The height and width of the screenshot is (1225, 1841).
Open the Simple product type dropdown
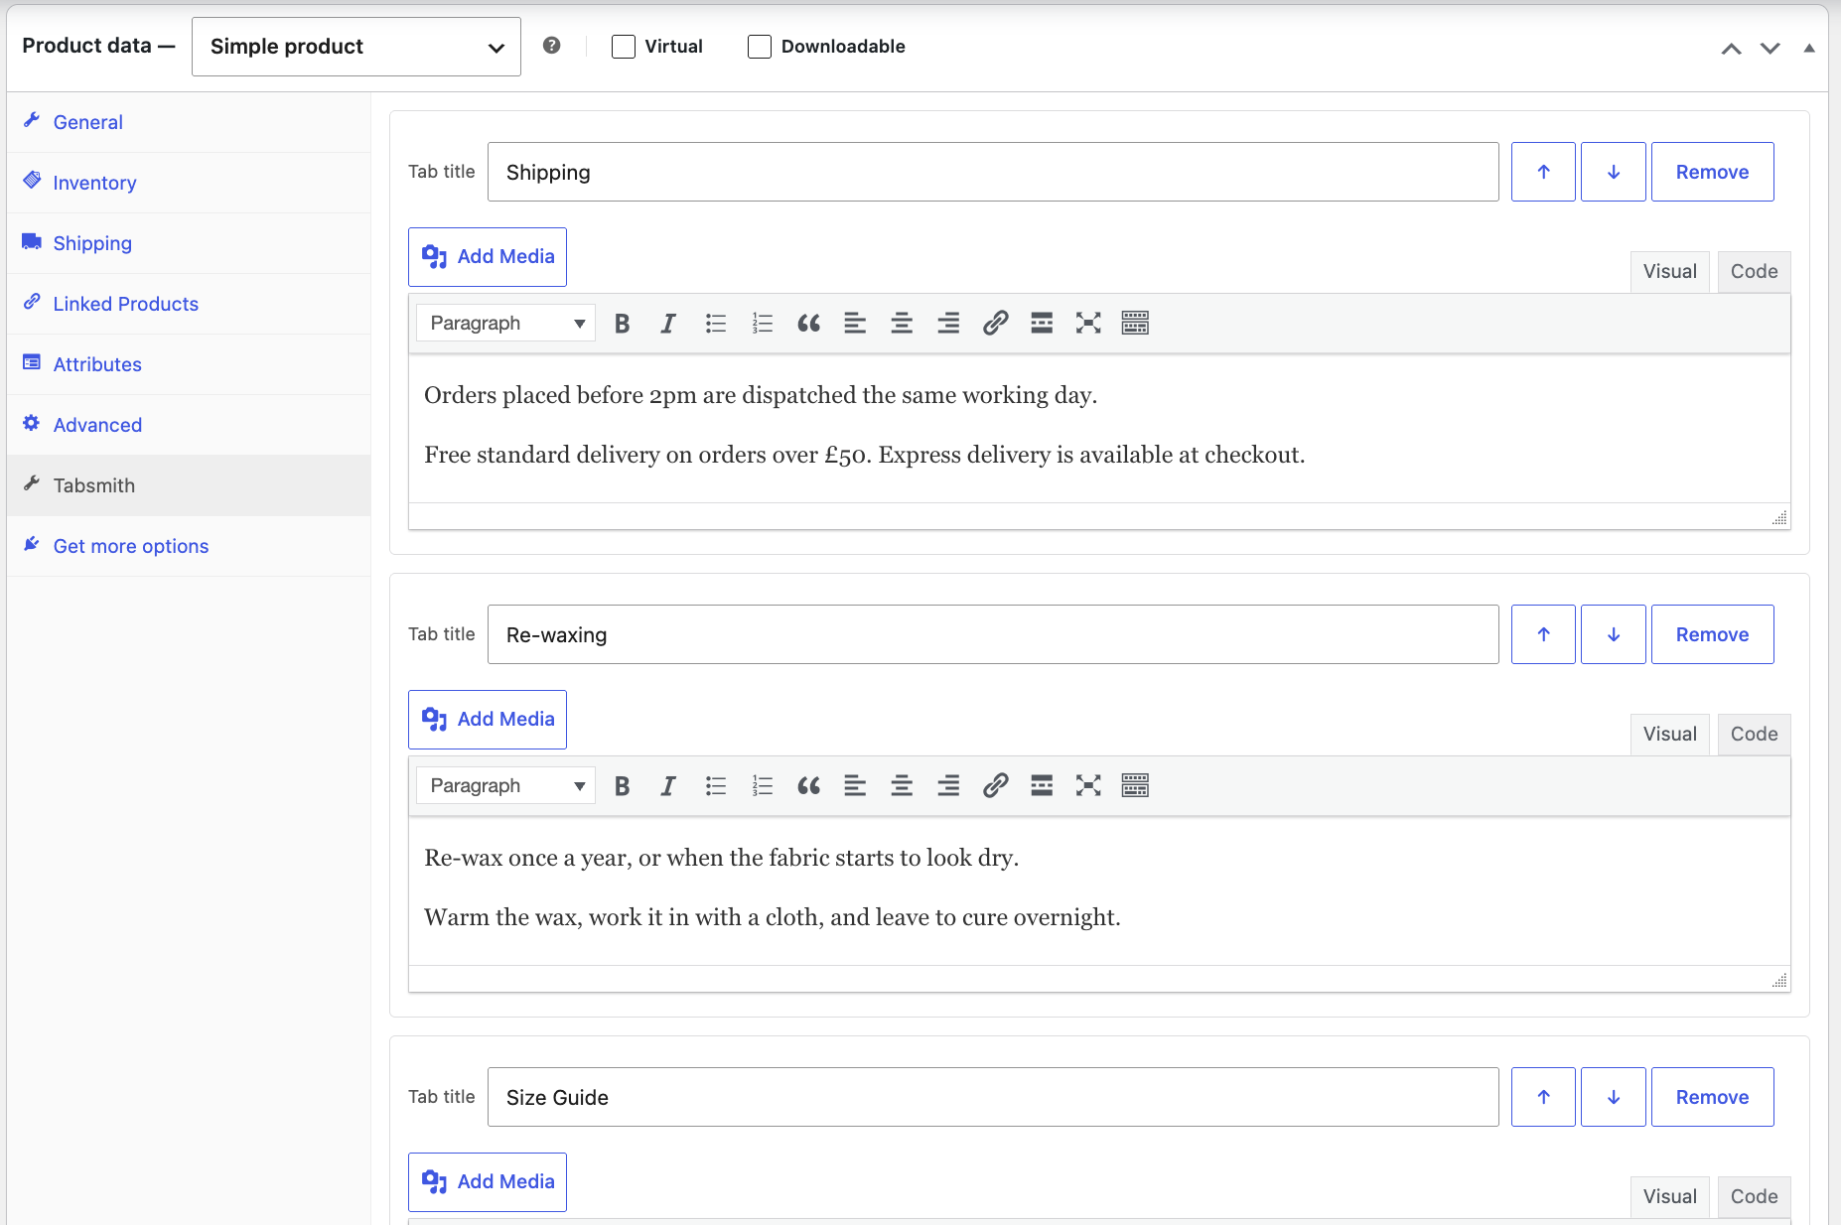[356, 47]
